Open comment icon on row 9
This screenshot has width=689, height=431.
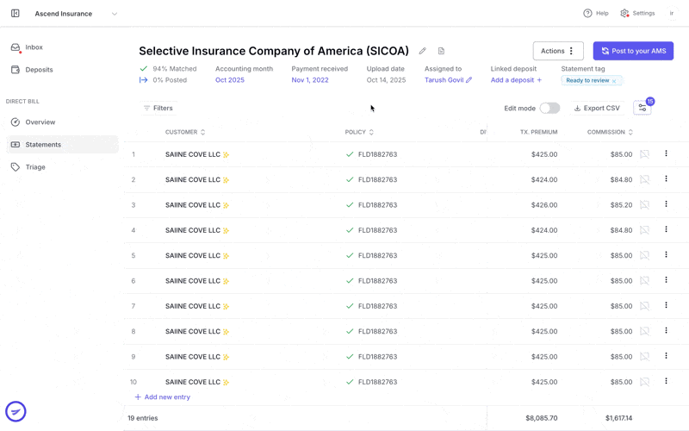(x=644, y=357)
